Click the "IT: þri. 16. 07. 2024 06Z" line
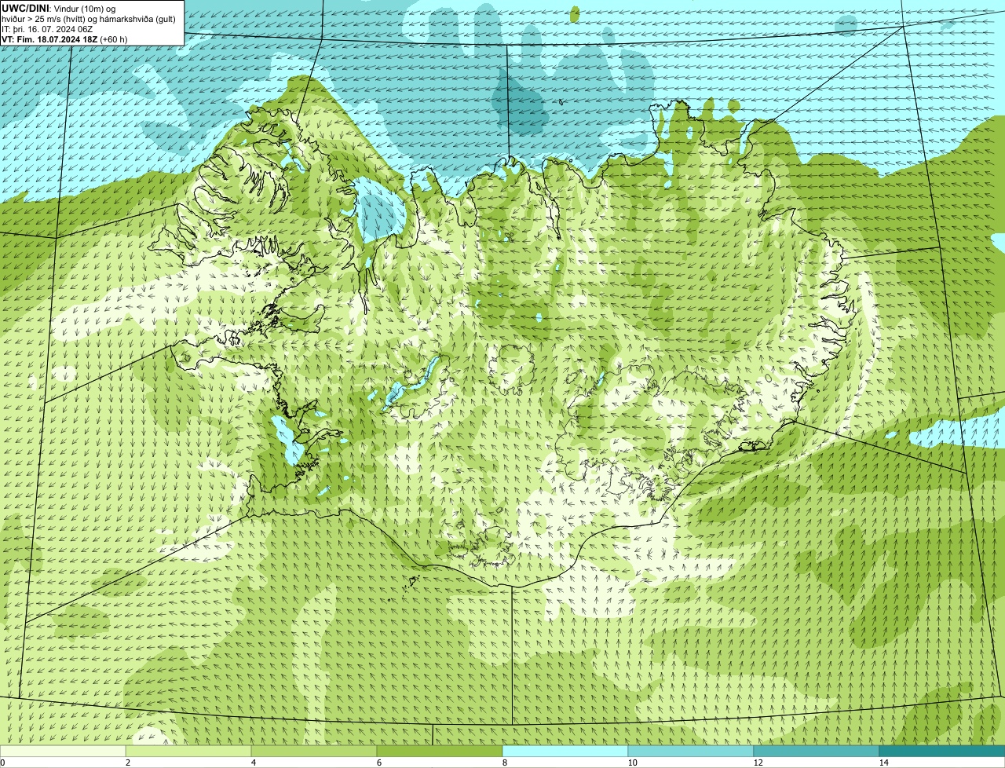 [x=47, y=29]
